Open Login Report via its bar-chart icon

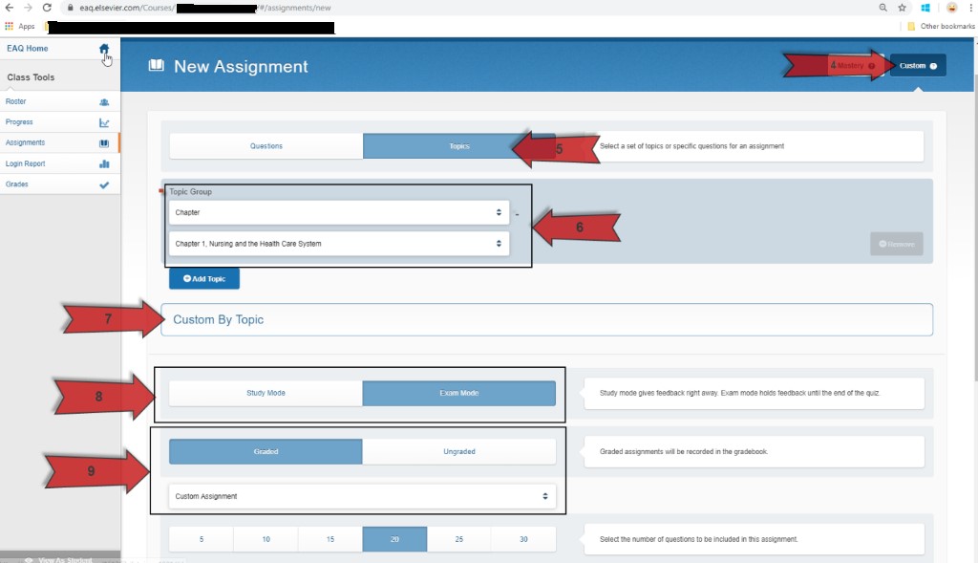click(x=105, y=163)
